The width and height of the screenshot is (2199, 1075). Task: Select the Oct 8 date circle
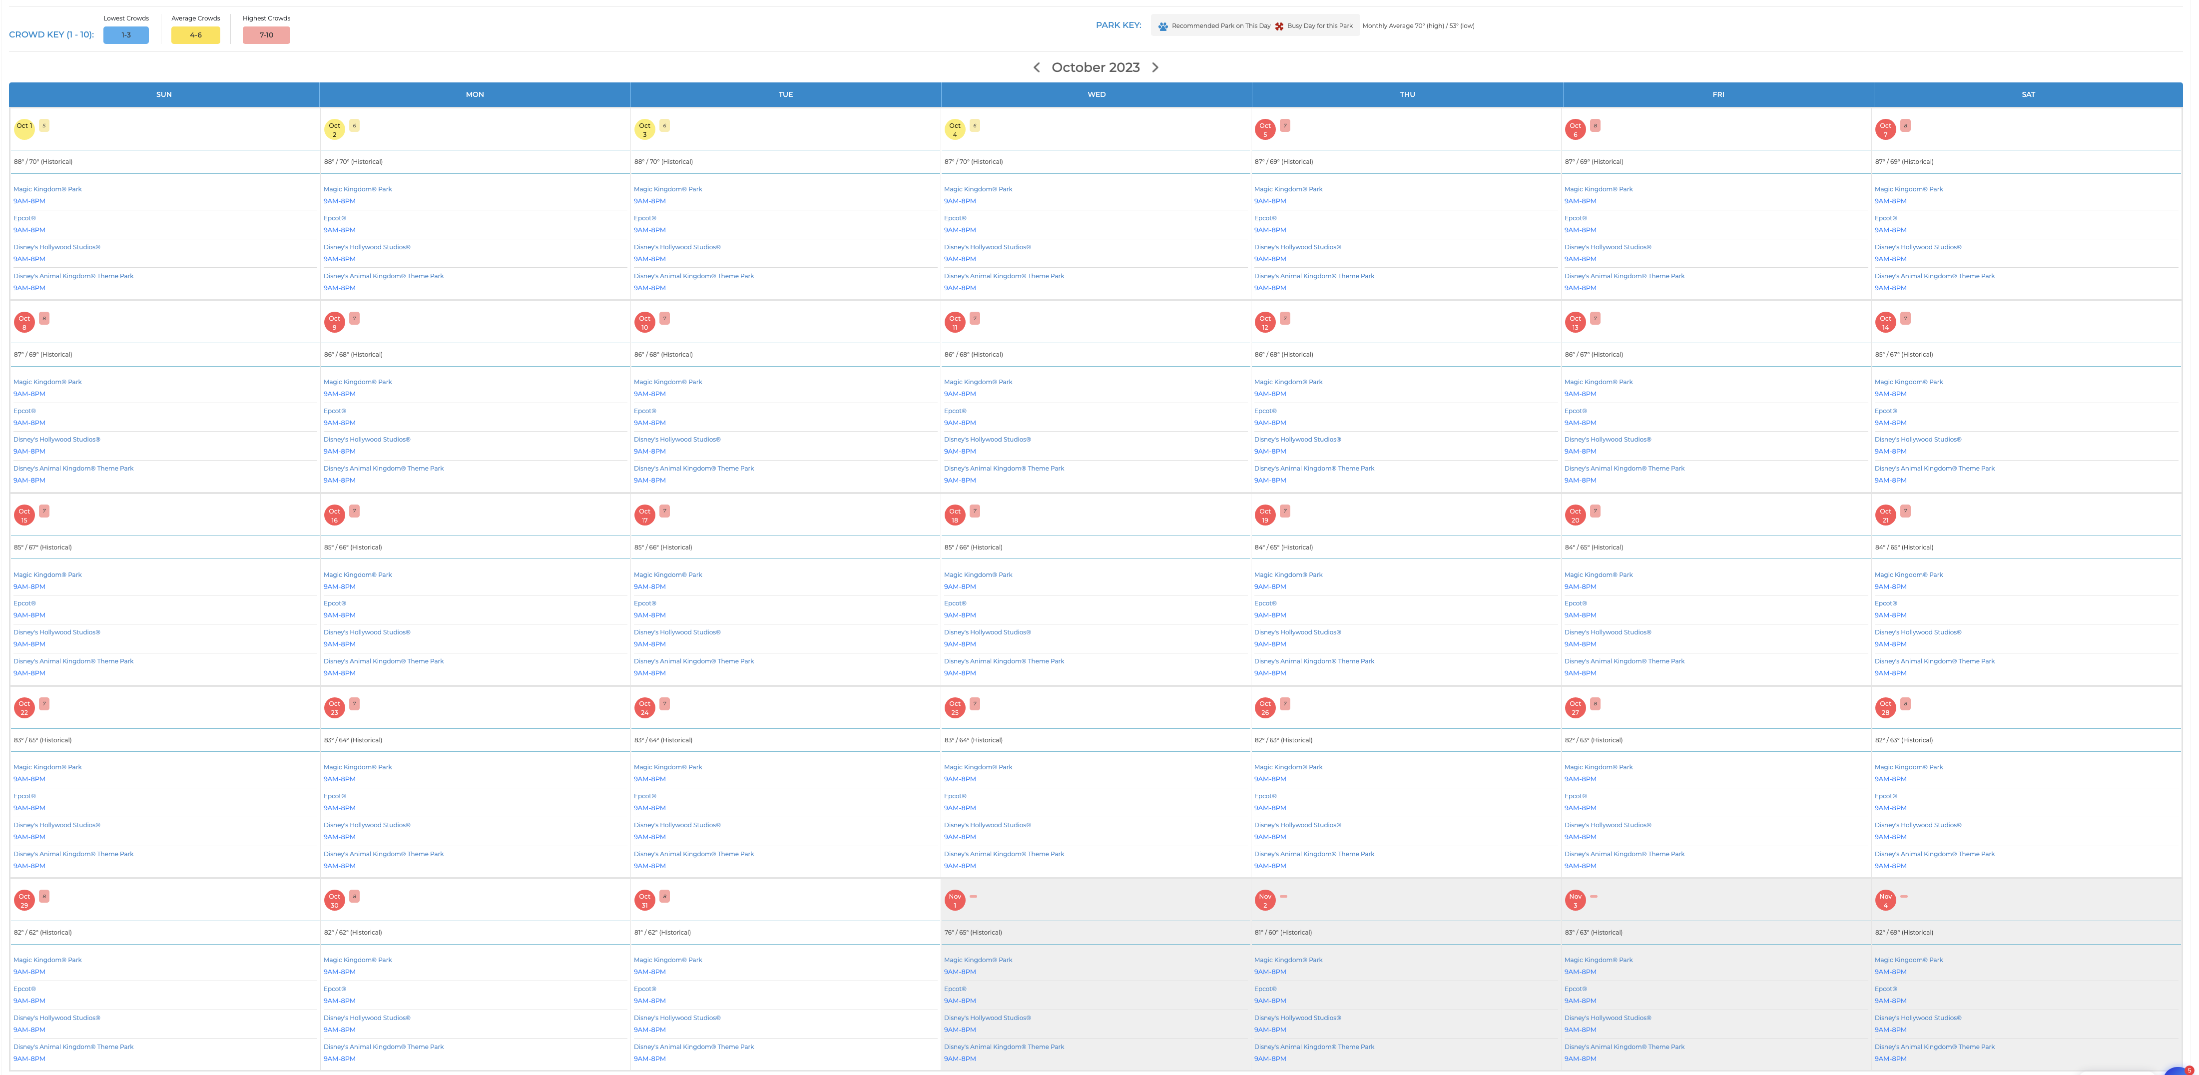tap(24, 322)
